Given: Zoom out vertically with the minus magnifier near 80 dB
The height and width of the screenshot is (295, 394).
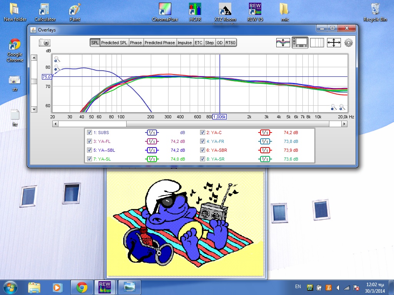Looking at the screenshot, I should click(x=57, y=68).
